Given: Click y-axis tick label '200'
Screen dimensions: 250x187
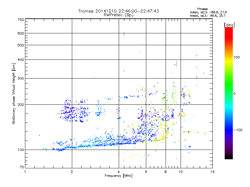Looking at the screenshot, I should coord(21,105).
